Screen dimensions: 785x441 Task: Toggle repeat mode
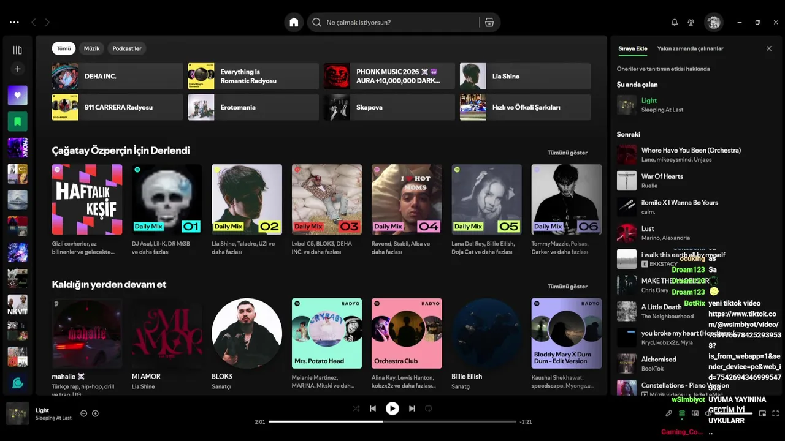(x=429, y=409)
